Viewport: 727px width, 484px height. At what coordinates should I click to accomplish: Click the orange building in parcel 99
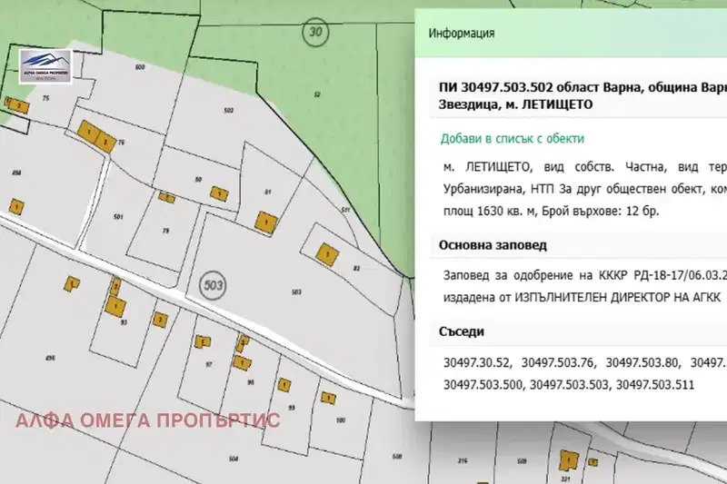click(x=284, y=385)
